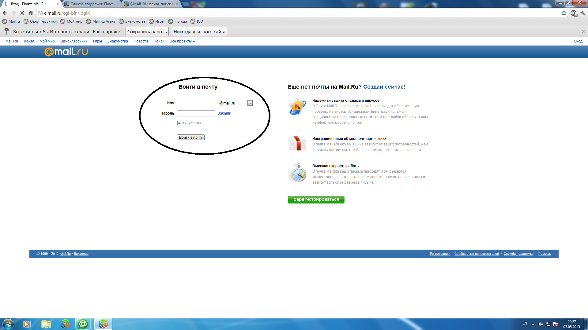Open network status tray icon
Screen dimensions: 588x330
click(x=548, y=324)
